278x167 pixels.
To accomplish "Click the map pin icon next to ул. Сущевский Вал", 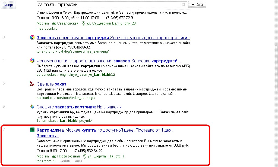I will [x=83, y=23].
